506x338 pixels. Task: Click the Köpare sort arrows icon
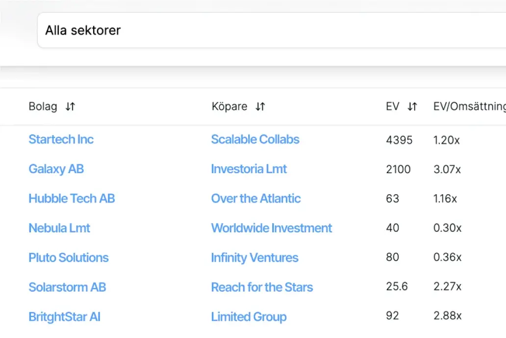point(260,107)
